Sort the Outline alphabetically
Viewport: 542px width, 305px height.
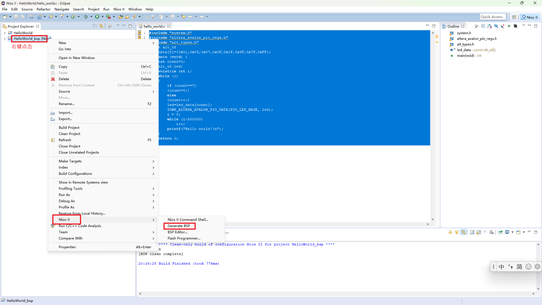click(x=489, y=26)
